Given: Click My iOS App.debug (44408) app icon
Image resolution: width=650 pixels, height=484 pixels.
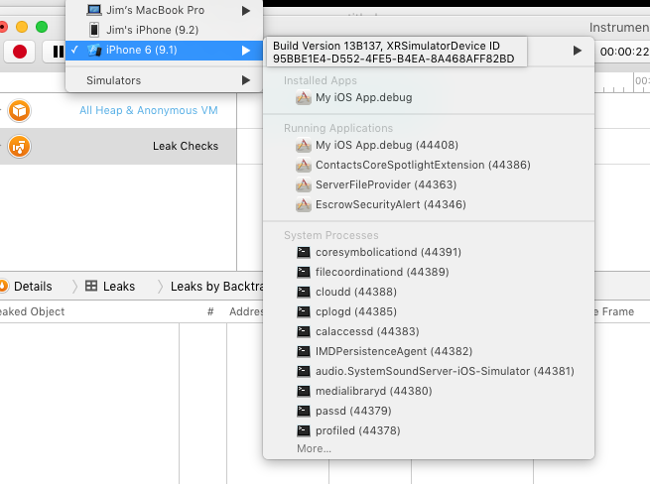Looking at the screenshot, I should coord(304,145).
